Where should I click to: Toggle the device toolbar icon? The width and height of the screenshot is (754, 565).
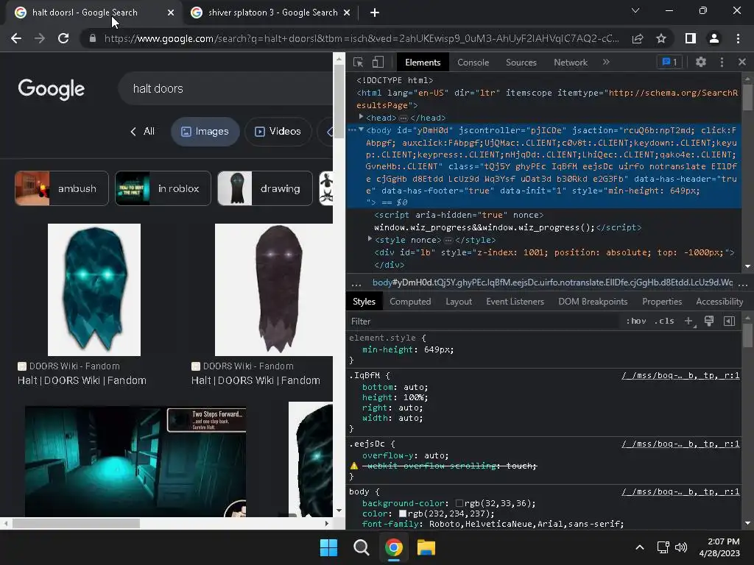click(x=378, y=62)
